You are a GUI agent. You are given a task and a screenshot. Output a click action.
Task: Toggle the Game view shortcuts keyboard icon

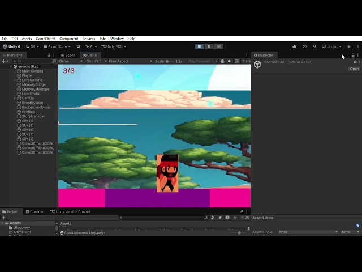tap(237, 61)
